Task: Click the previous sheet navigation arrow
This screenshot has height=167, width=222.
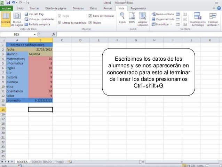Action: [6, 162]
